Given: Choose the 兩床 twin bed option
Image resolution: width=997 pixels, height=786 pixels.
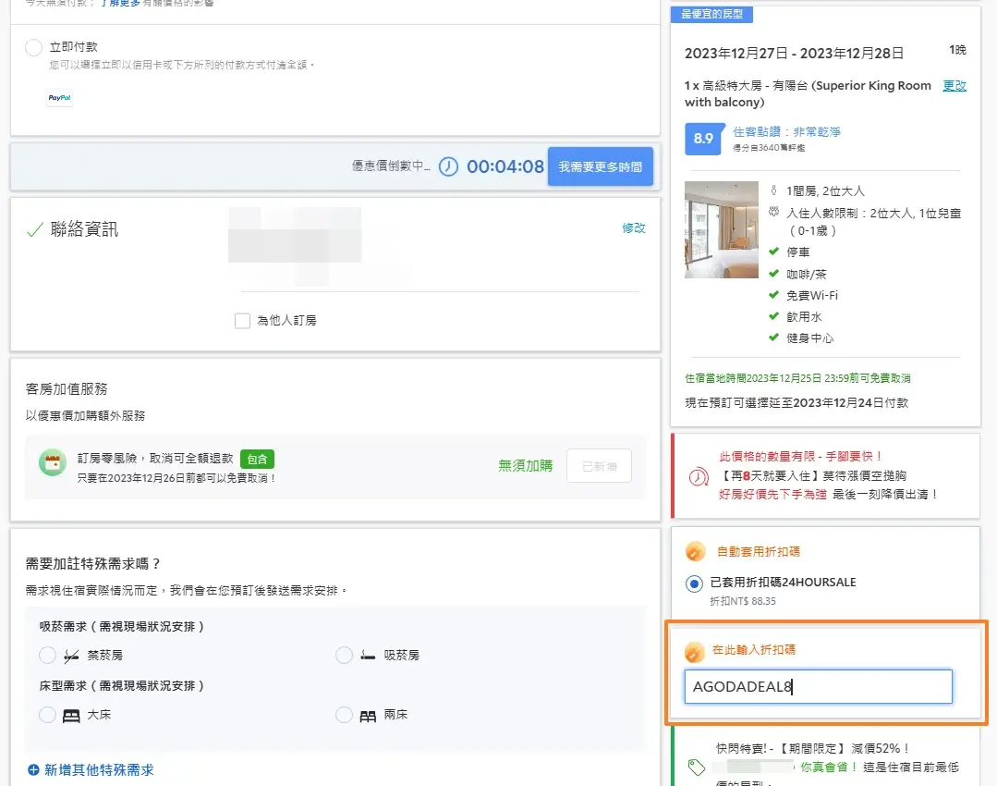Looking at the screenshot, I should (344, 715).
